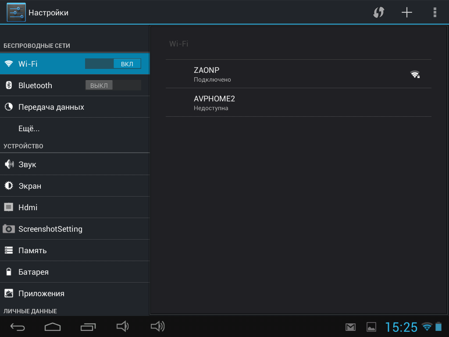Open the three-dot overflow menu
This screenshot has height=337, width=449.
click(435, 12)
